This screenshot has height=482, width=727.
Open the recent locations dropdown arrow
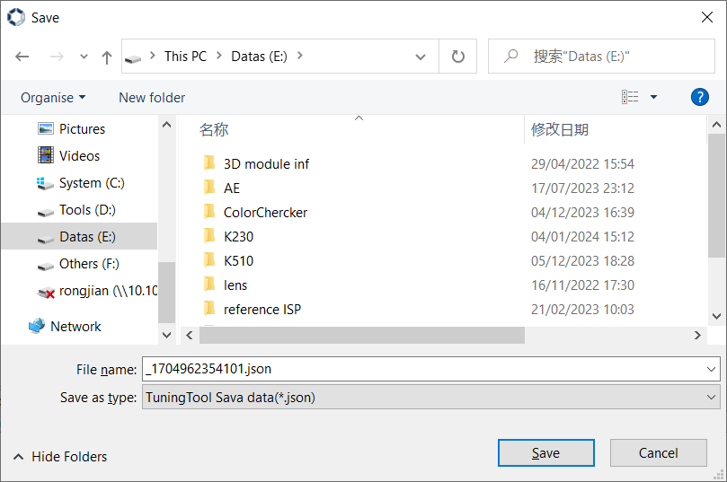pyautogui.click(x=84, y=57)
